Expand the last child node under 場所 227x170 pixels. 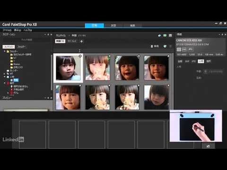click(x=8, y=93)
